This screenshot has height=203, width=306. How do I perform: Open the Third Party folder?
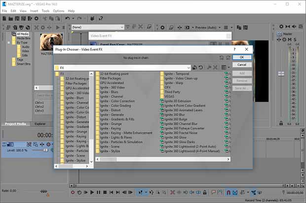click(x=172, y=92)
